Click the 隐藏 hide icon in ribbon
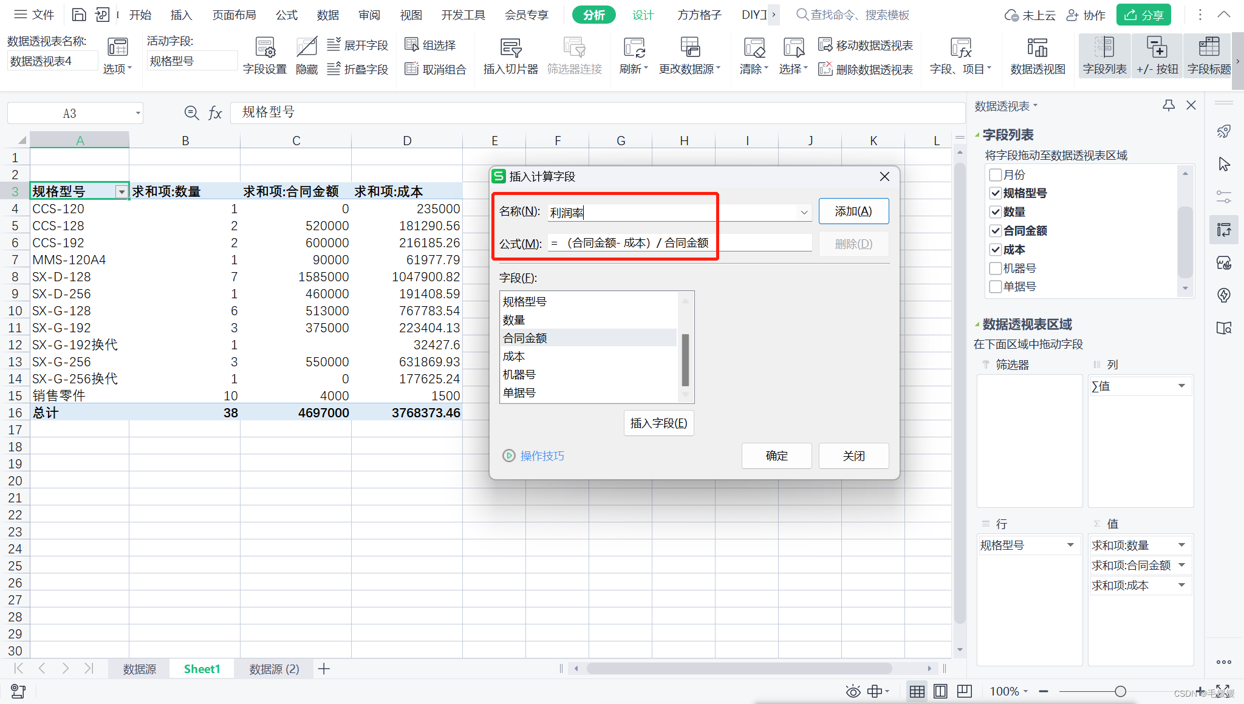1244x704 pixels. point(307,56)
